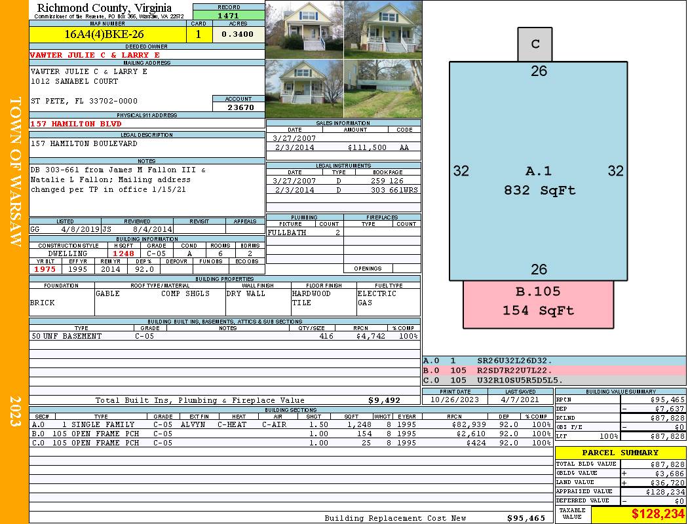
Task: Click basement RPCN value $4,742
Action: [371, 336]
